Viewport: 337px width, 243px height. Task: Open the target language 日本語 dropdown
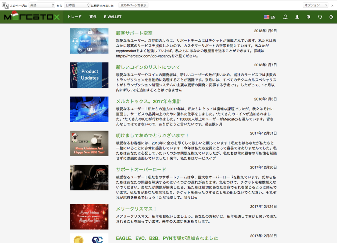(x=77, y=5)
